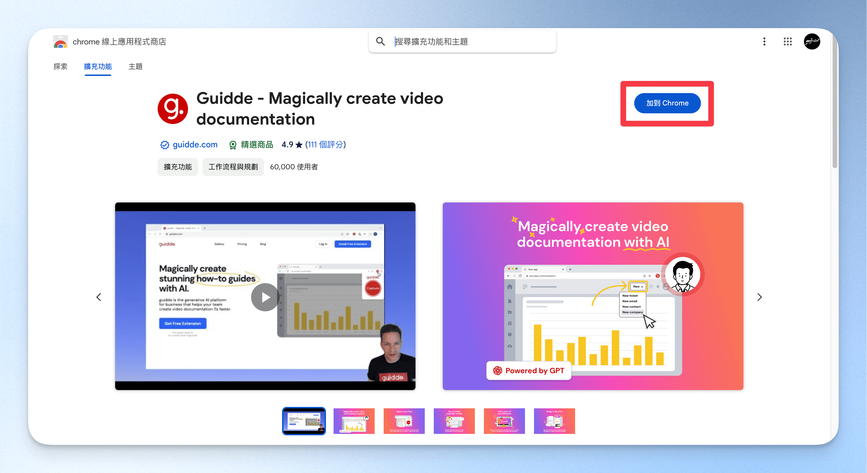The image size is (867, 473).
Task: Click the large 'Powered by GPT' promo image
Action: pyautogui.click(x=593, y=296)
